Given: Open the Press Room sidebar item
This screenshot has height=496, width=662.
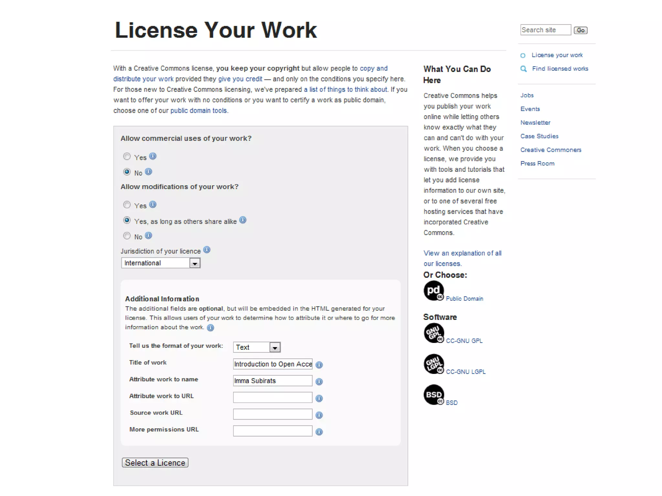Looking at the screenshot, I should pyautogui.click(x=537, y=163).
